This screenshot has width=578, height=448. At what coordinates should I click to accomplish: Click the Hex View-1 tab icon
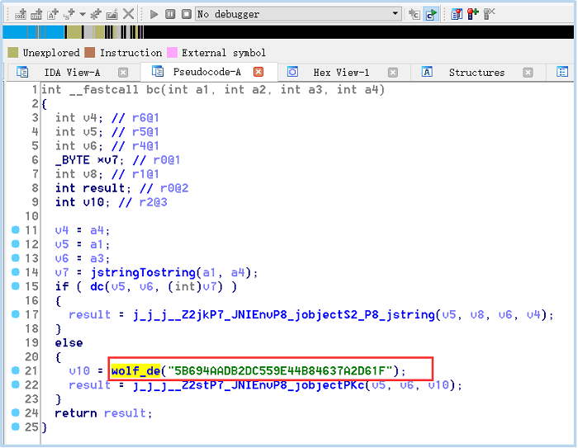(x=292, y=72)
